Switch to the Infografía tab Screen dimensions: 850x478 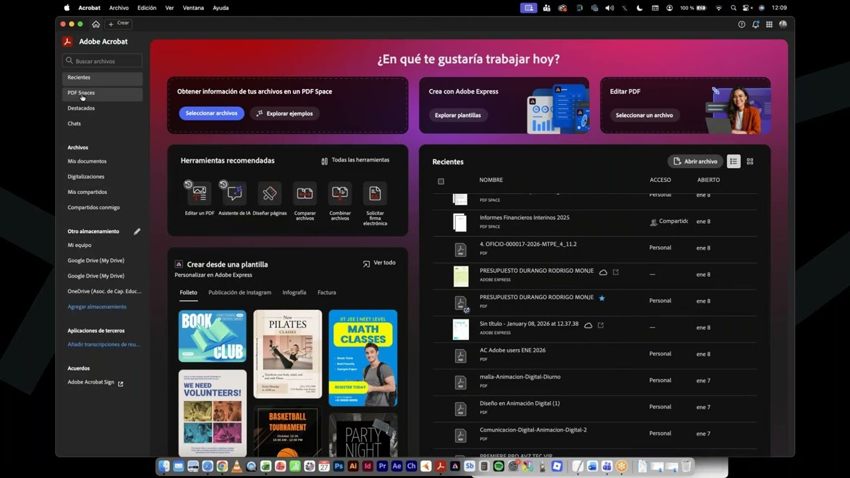point(294,292)
